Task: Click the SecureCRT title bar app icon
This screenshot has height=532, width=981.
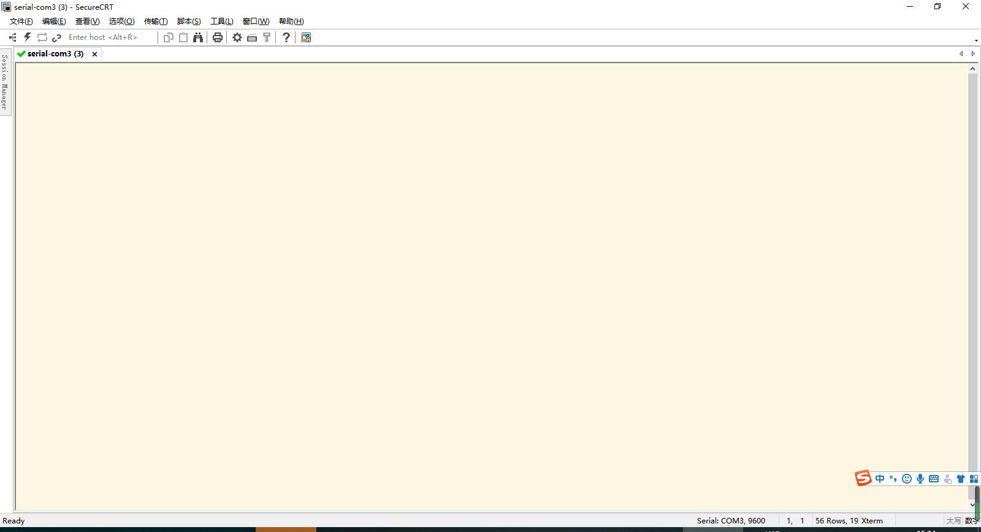Action: click(6, 7)
